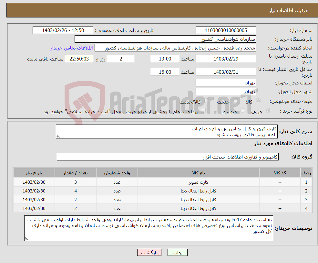Click delivery province field تهران

[226, 83]
